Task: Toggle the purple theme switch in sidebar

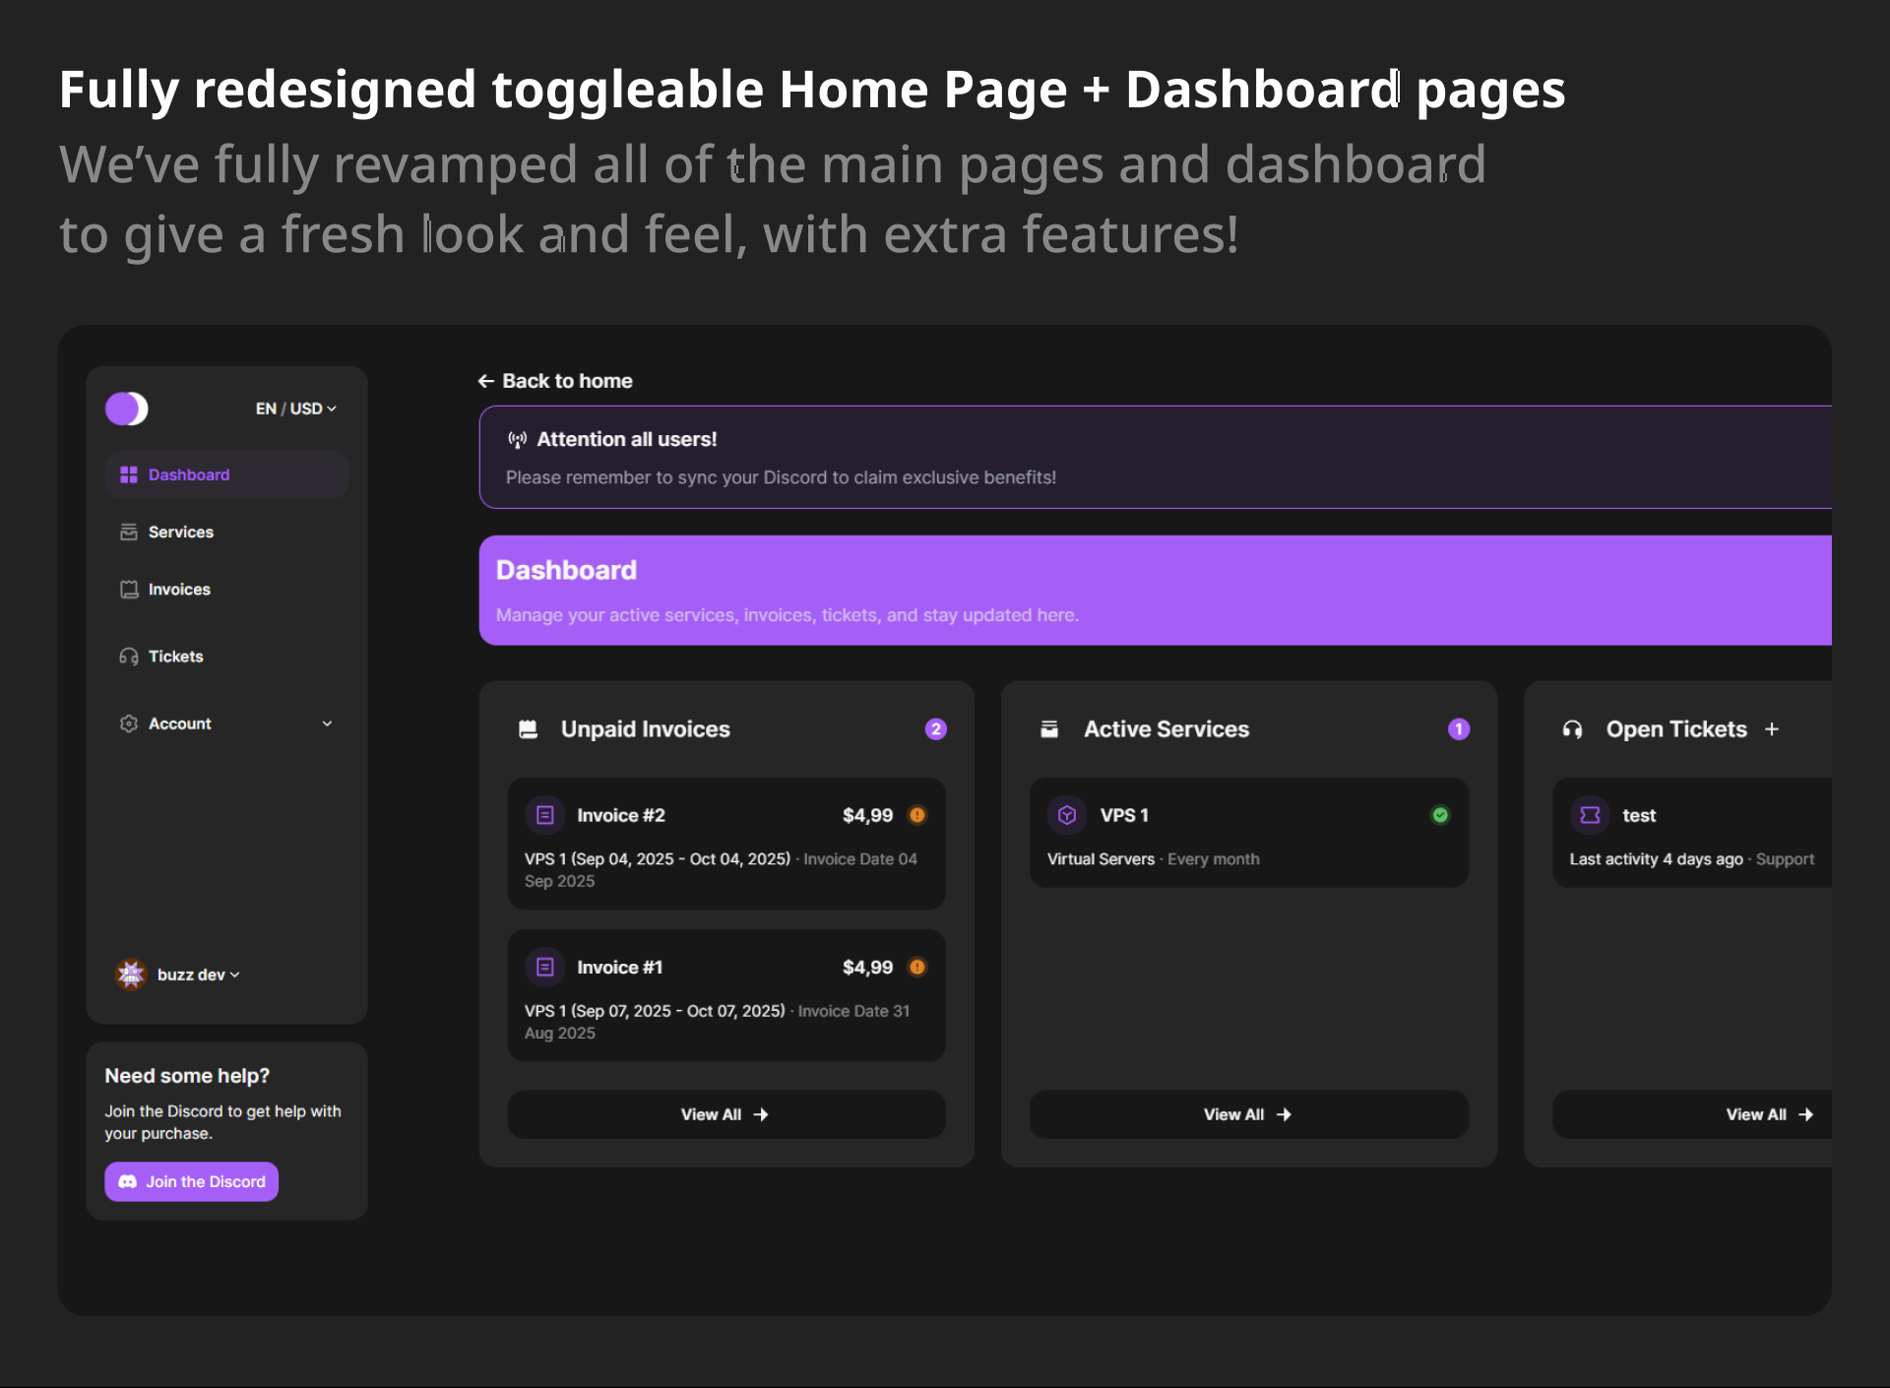Action: [127, 409]
